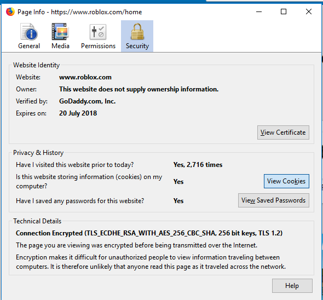Close the Page Info window
This screenshot has width=323, height=300.
(309, 11)
